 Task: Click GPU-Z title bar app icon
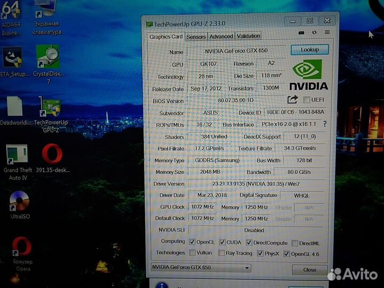(x=149, y=24)
